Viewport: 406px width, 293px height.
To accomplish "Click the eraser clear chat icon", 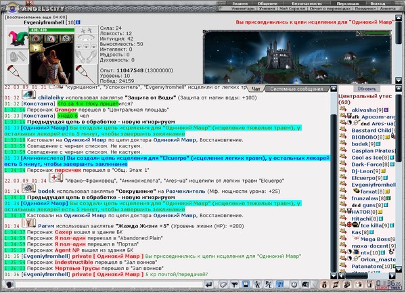I will point(223,285).
